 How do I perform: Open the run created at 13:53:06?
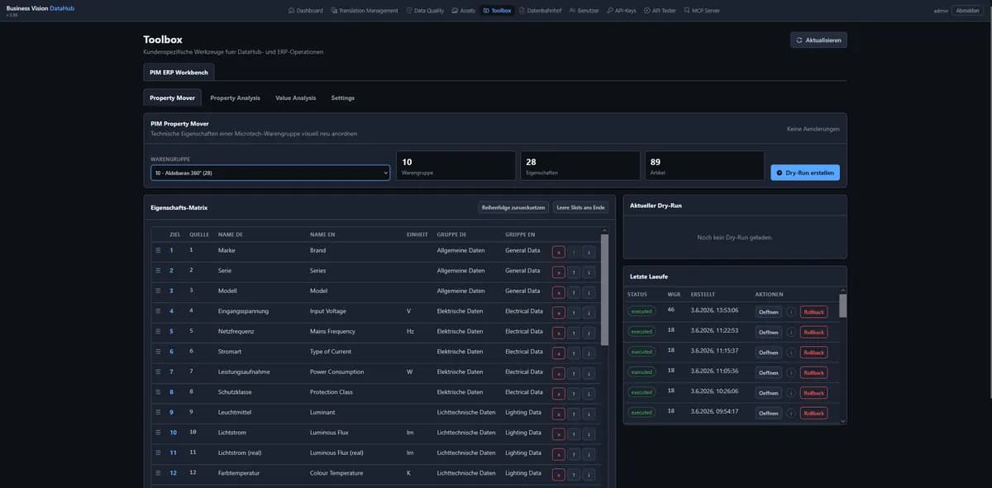click(x=769, y=312)
